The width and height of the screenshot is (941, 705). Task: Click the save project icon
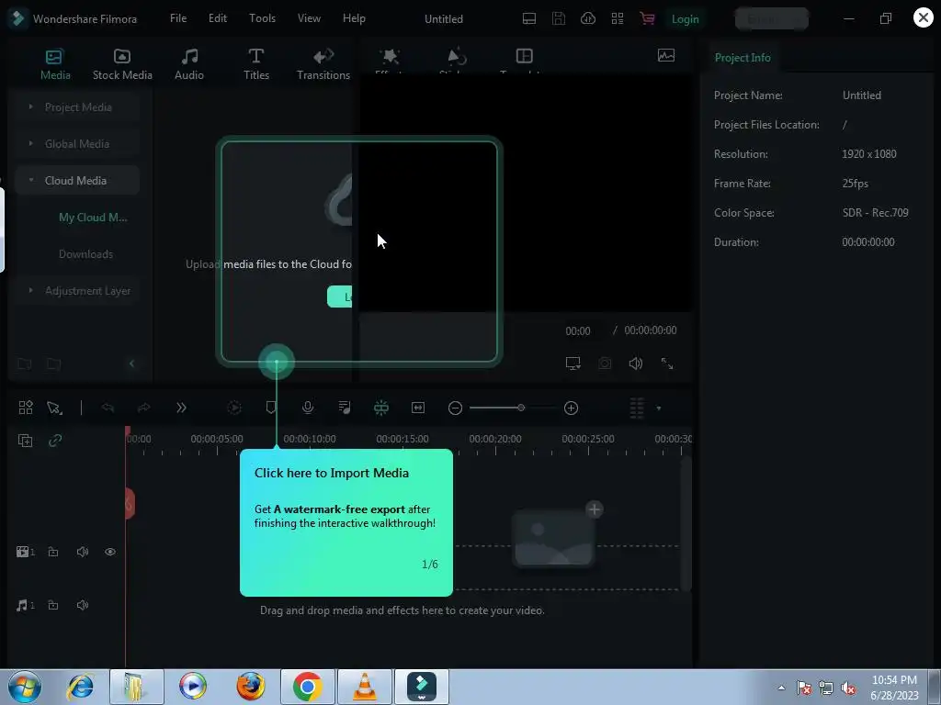(559, 18)
